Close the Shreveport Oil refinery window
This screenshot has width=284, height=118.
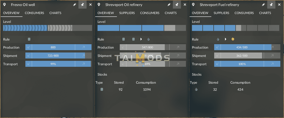coord(185,5)
